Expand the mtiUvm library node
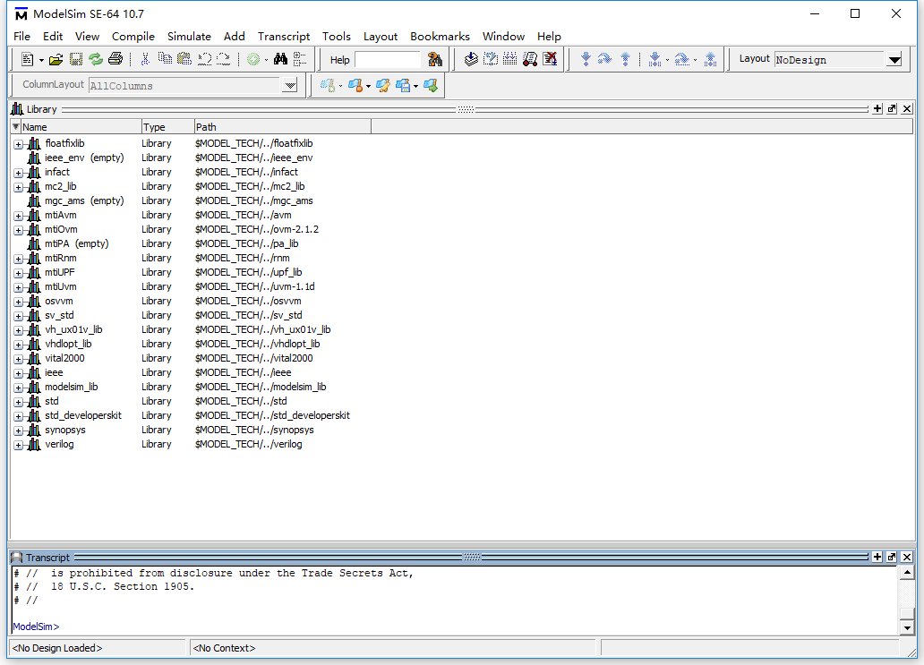 click(19, 287)
